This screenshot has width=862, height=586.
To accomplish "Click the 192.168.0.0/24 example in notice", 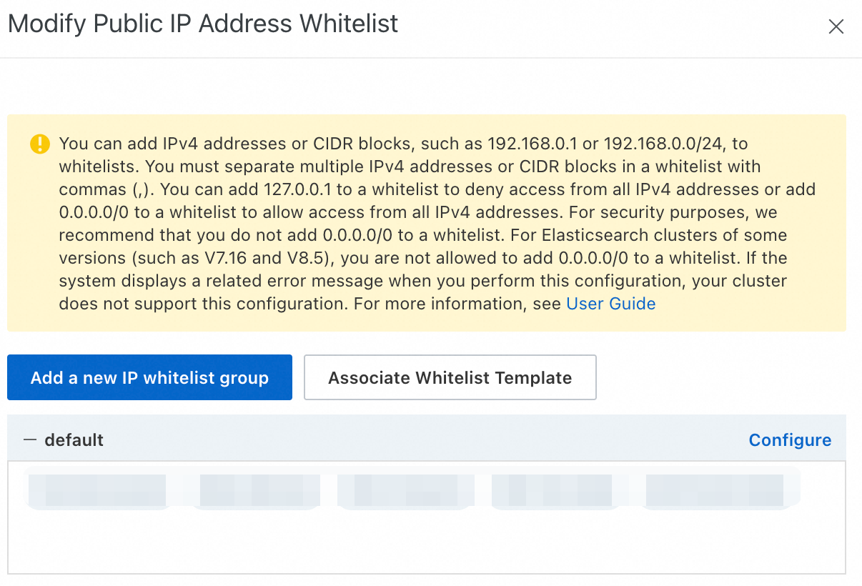I will pyautogui.click(x=665, y=144).
